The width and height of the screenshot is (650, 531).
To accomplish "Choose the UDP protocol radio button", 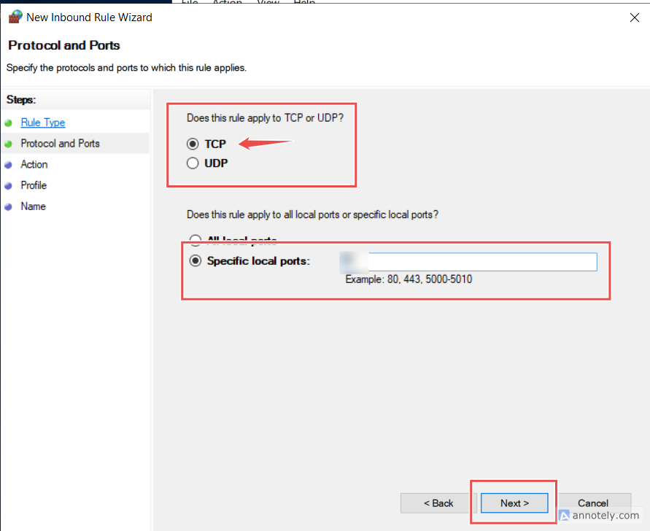I will pyautogui.click(x=193, y=163).
